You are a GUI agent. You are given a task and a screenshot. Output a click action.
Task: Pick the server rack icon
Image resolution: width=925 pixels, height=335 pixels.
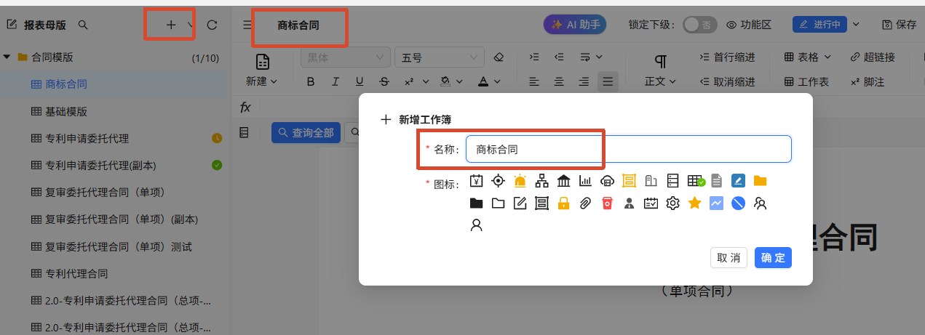click(673, 181)
